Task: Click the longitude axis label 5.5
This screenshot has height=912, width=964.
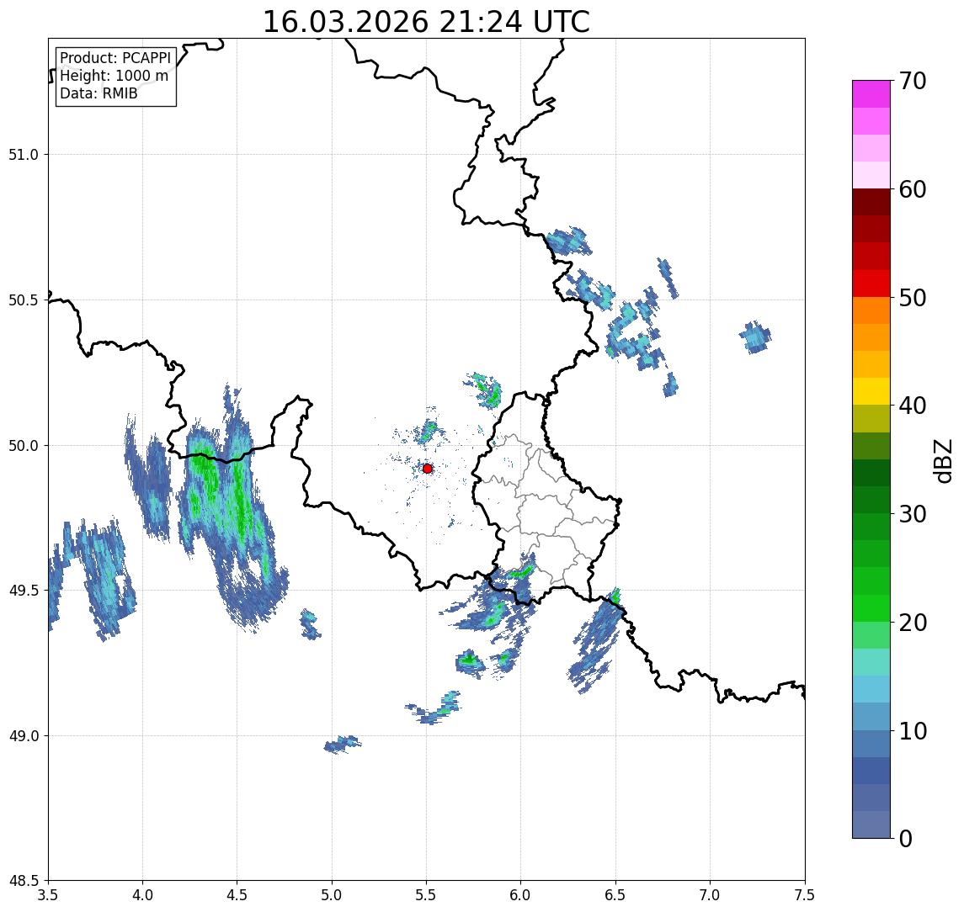Action: point(427,895)
